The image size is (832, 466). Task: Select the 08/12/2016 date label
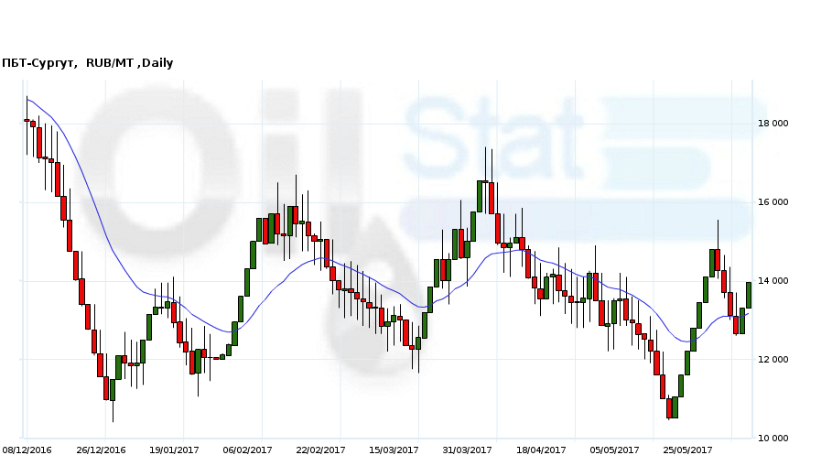[x=27, y=450]
